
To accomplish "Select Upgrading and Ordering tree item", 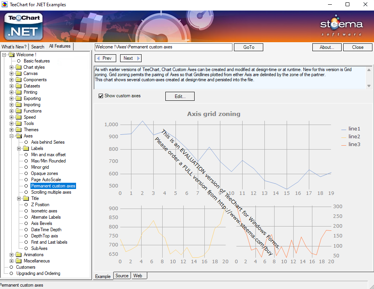I will coord(38,273).
